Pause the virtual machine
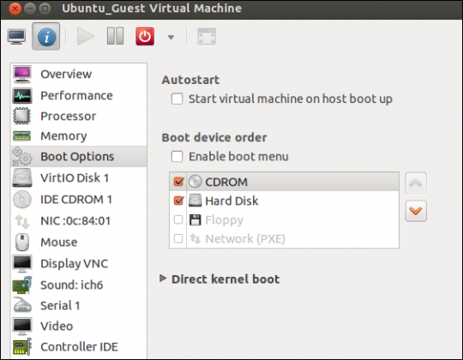This screenshot has height=360, width=463. 115,37
